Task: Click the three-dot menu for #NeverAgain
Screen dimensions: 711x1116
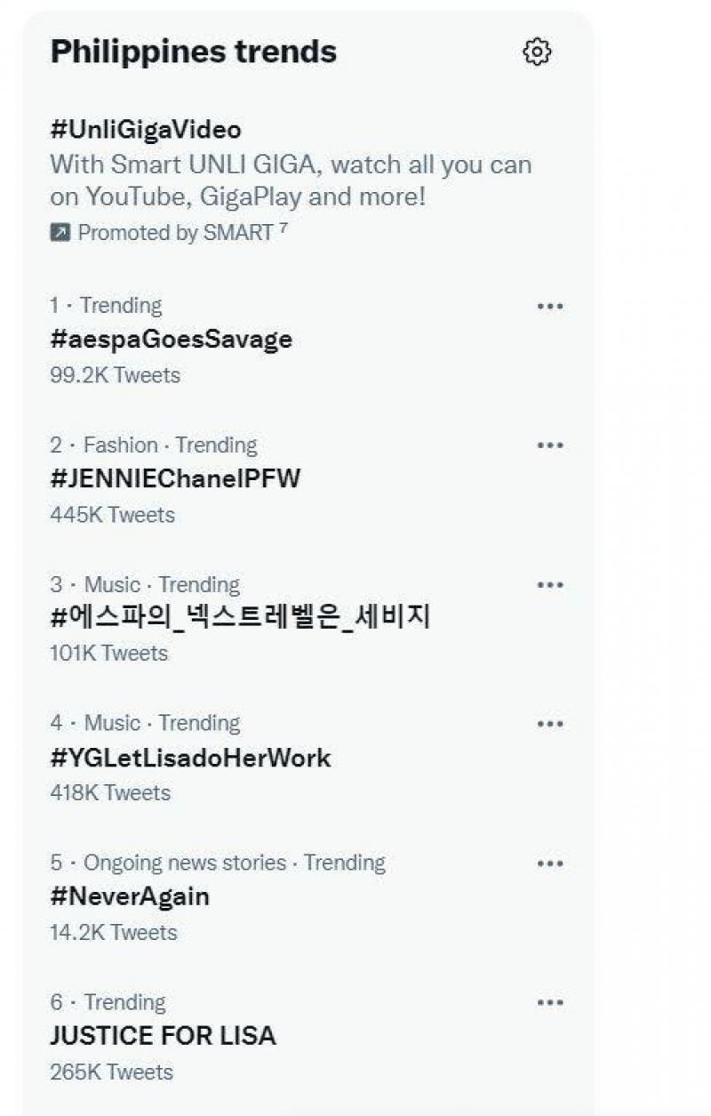Action: pos(550,863)
